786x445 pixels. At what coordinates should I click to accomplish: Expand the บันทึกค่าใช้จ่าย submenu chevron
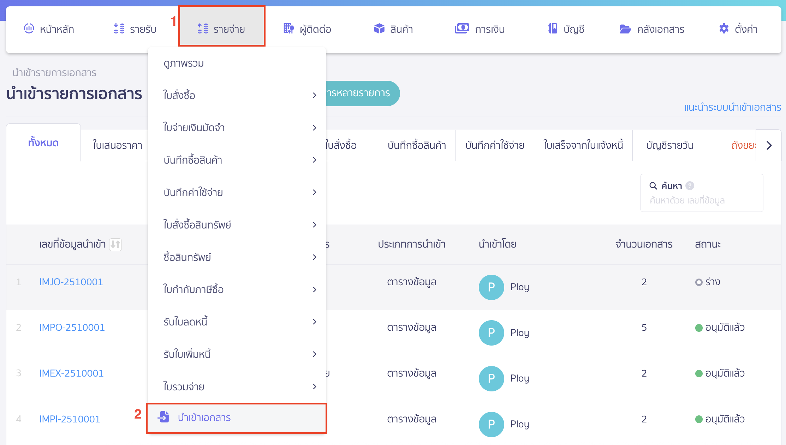(x=314, y=192)
